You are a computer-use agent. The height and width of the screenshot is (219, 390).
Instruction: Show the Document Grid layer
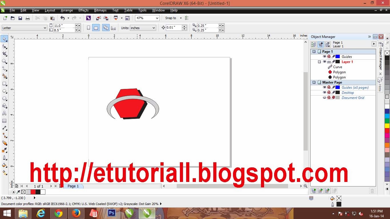click(x=324, y=98)
